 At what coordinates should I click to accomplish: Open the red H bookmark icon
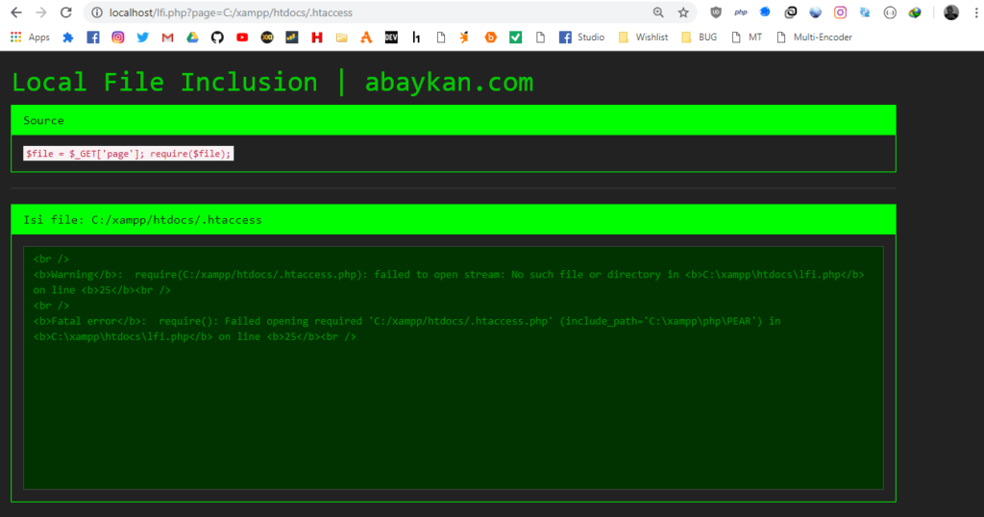317,37
